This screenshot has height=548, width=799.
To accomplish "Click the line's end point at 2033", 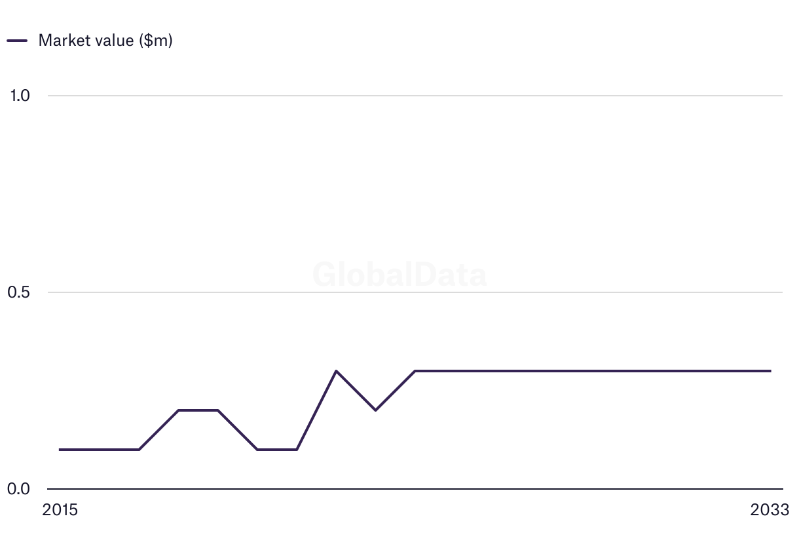I will point(770,371).
